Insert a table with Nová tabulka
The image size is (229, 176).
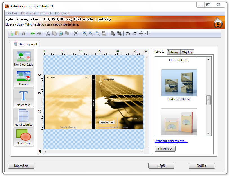pos(24,117)
